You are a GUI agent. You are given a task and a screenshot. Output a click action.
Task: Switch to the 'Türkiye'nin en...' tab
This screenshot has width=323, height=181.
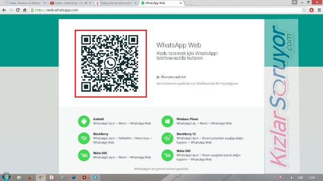pyautogui.click(x=116, y=3)
